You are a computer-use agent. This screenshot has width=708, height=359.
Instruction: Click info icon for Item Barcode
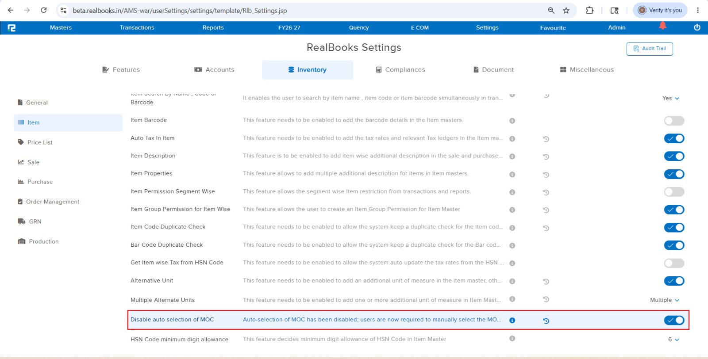(x=512, y=121)
